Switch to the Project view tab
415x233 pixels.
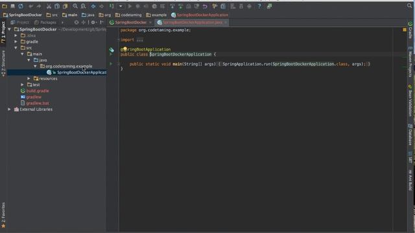coord(19,23)
